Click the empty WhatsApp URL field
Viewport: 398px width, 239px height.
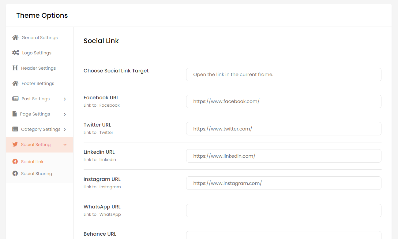click(283, 211)
